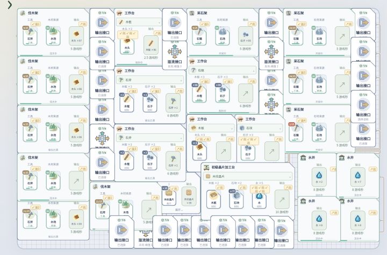Select 输出接口 node above that 溢流接口

pos(175,25)
